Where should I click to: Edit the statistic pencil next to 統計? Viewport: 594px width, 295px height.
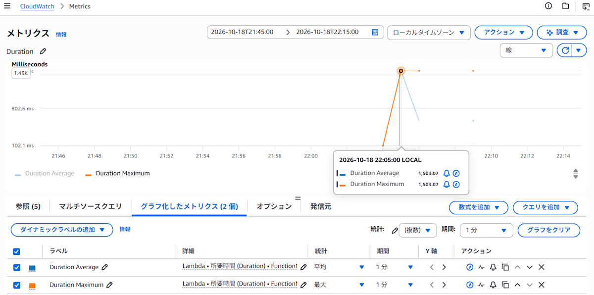click(395, 230)
